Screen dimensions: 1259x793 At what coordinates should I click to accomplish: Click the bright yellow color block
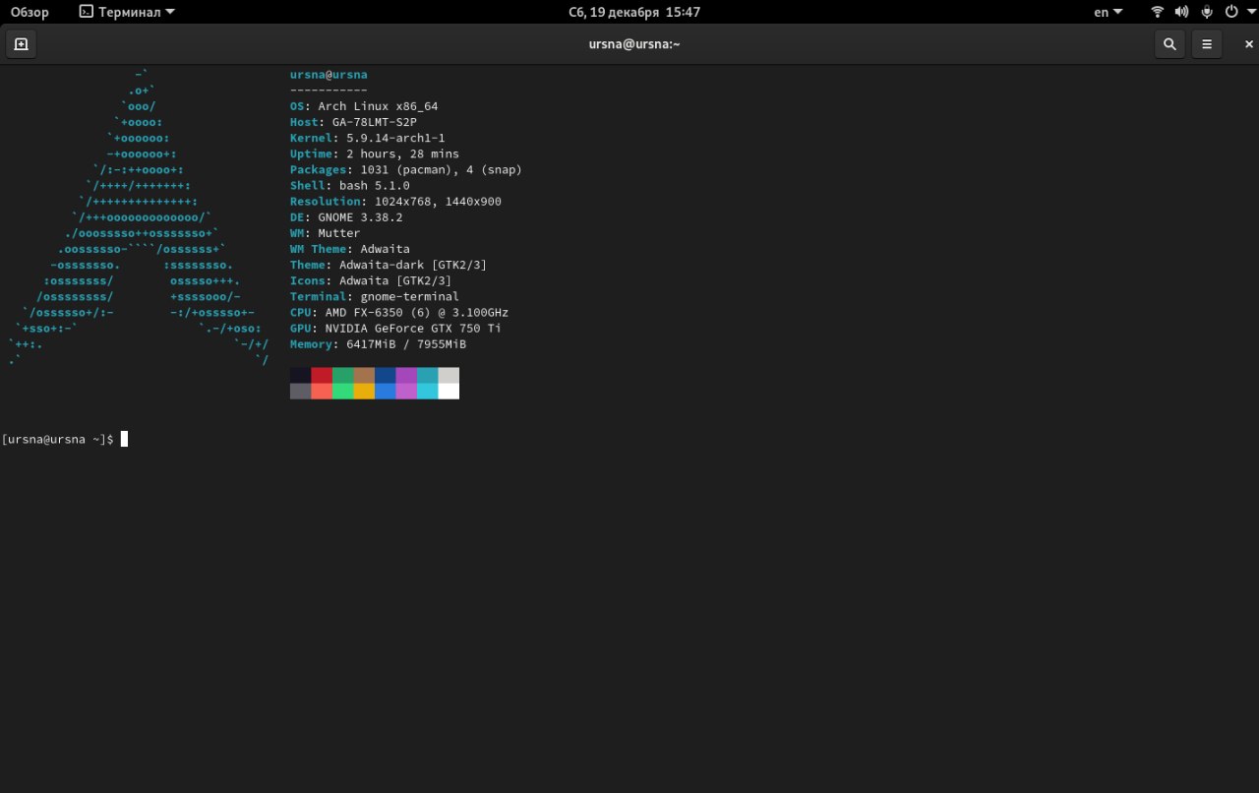point(364,391)
